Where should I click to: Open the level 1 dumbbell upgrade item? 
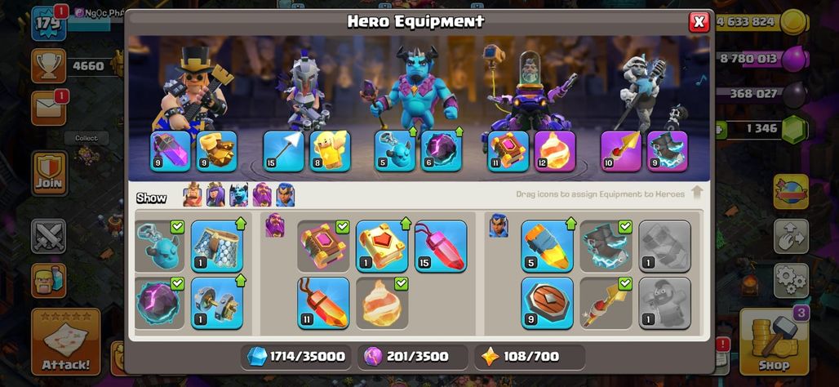pos(217,302)
